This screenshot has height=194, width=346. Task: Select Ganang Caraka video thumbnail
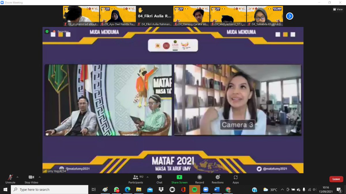(191, 16)
